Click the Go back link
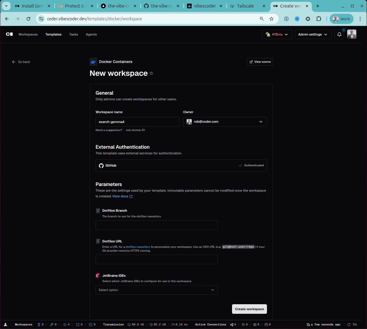Image resolution: width=367 pixels, height=329 pixels. point(21,62)
